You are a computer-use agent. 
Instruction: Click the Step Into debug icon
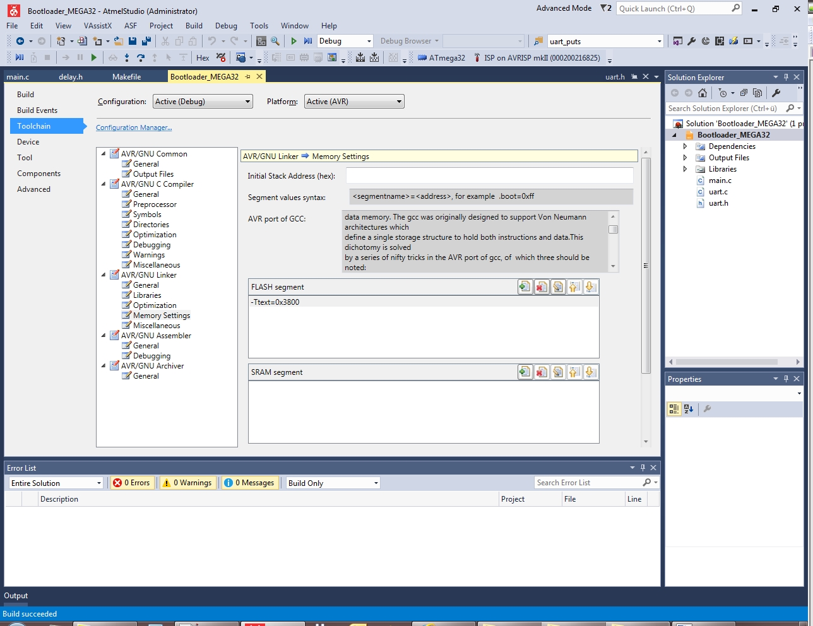tap(127, 57)
